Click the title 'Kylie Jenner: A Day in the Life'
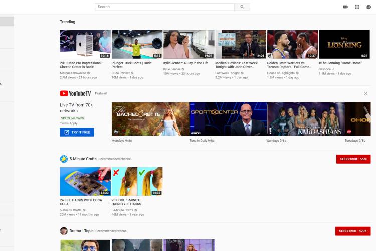Screen dimensions: 376x251 pyautogui.click(x=186, y=63)
